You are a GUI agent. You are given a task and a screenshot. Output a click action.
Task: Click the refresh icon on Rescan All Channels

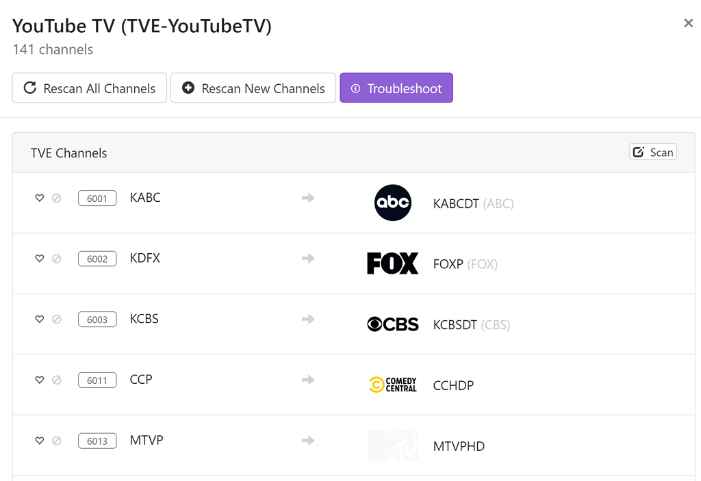pyautogui.click(x=29, y=88)
